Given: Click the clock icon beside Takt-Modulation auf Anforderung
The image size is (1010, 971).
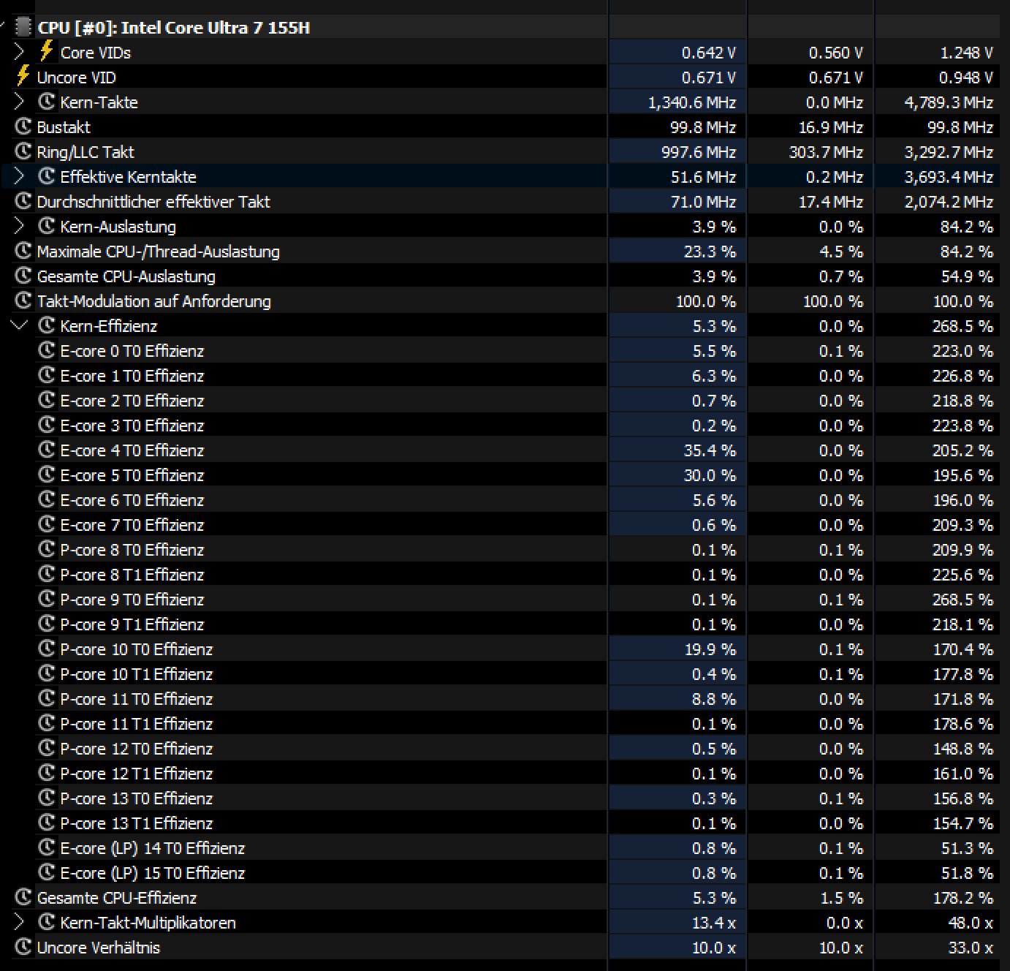Looking at the screenshot, I should 23,301.
